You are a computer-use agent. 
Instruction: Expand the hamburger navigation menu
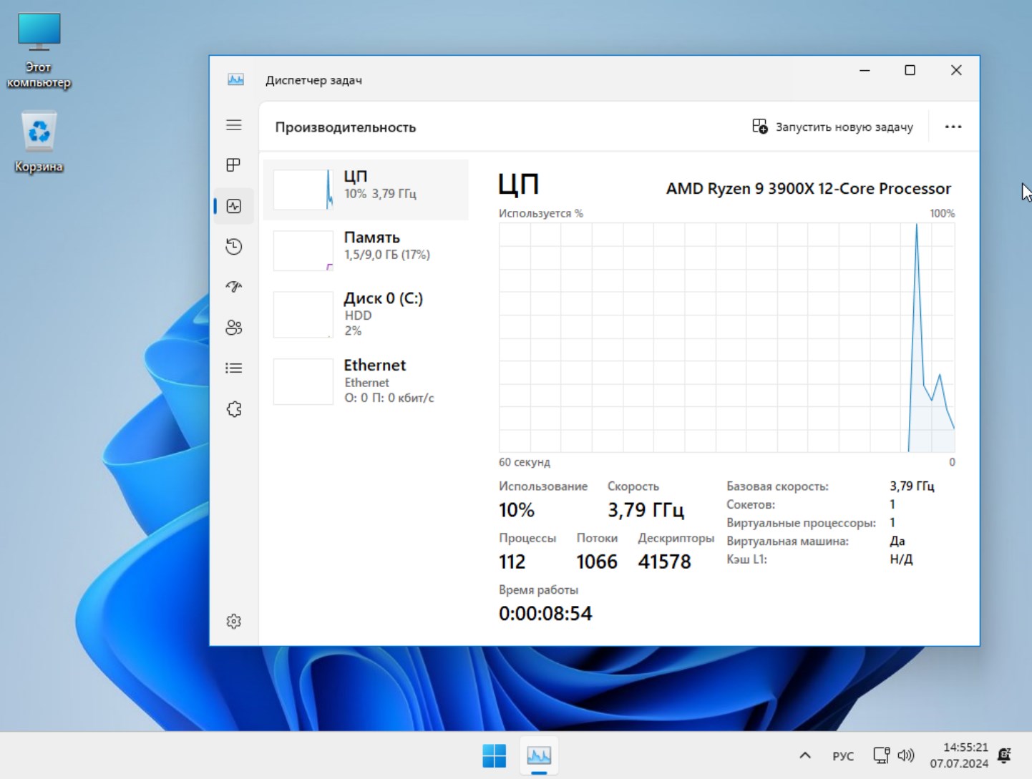tap(234, 125)
